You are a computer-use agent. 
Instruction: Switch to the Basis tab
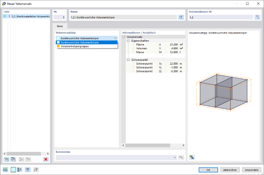coord(60,26)
